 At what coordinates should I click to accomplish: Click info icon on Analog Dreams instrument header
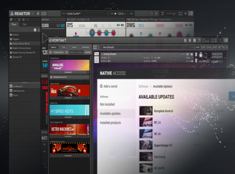tap(192, 54)
